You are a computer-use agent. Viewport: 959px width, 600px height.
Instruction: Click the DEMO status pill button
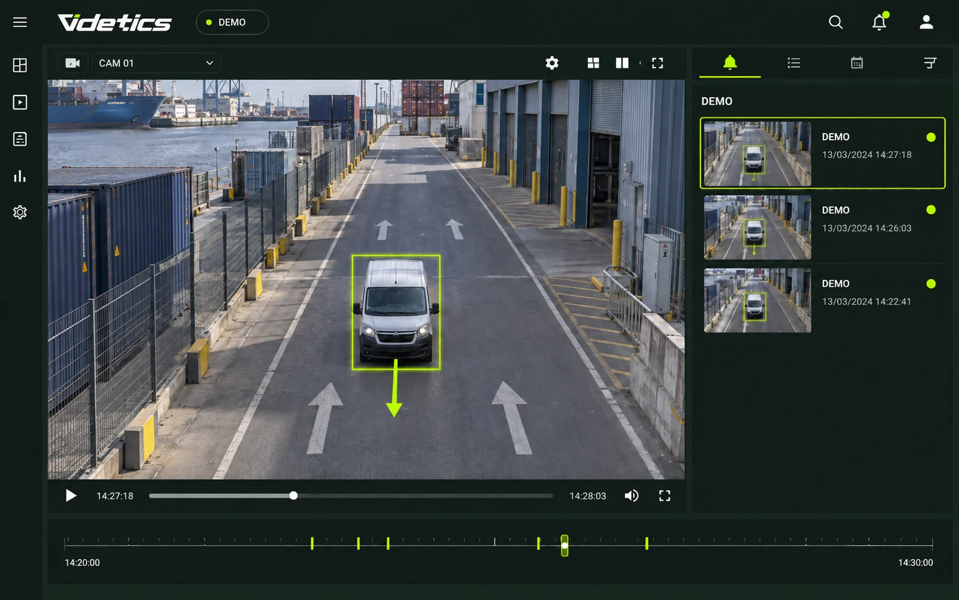point(232,22)
